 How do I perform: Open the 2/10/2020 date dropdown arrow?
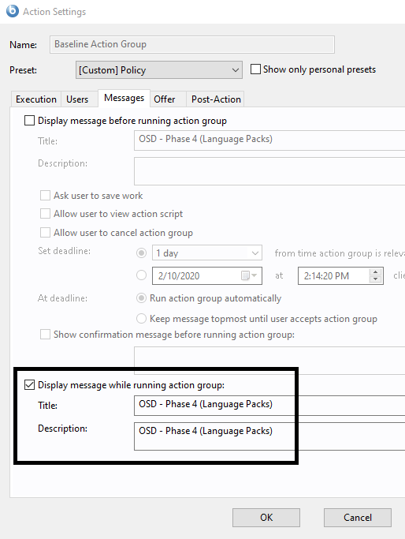255,275
